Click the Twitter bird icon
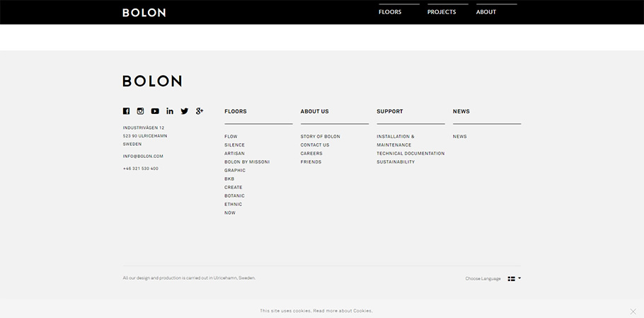The height and width of the screenshot is (318, 644). pyautogui.click(x=185, y=111)
